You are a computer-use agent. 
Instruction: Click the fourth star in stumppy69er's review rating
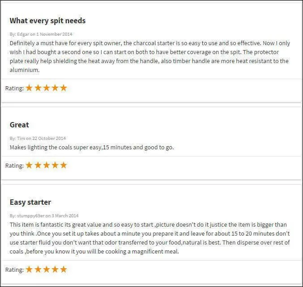pyautogui.click(x=55, y=270)
